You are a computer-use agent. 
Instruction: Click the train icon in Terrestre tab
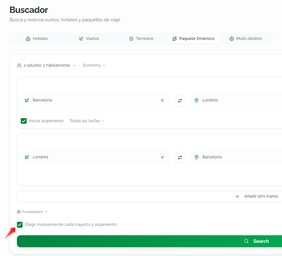tap(131, 39)
